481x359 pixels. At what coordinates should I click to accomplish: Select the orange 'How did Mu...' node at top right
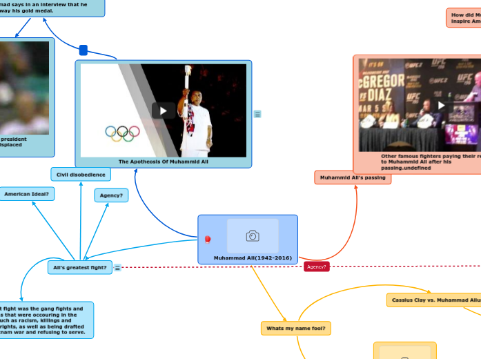click(x=464, y=17)
